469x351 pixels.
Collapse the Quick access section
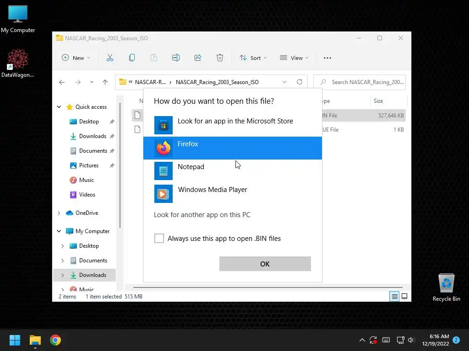point(59,107)
